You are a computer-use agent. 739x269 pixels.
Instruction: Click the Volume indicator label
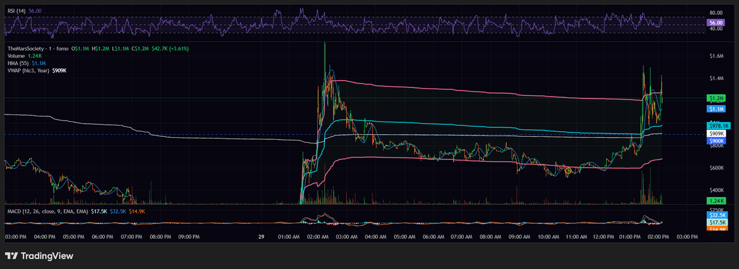click(16, 55)
